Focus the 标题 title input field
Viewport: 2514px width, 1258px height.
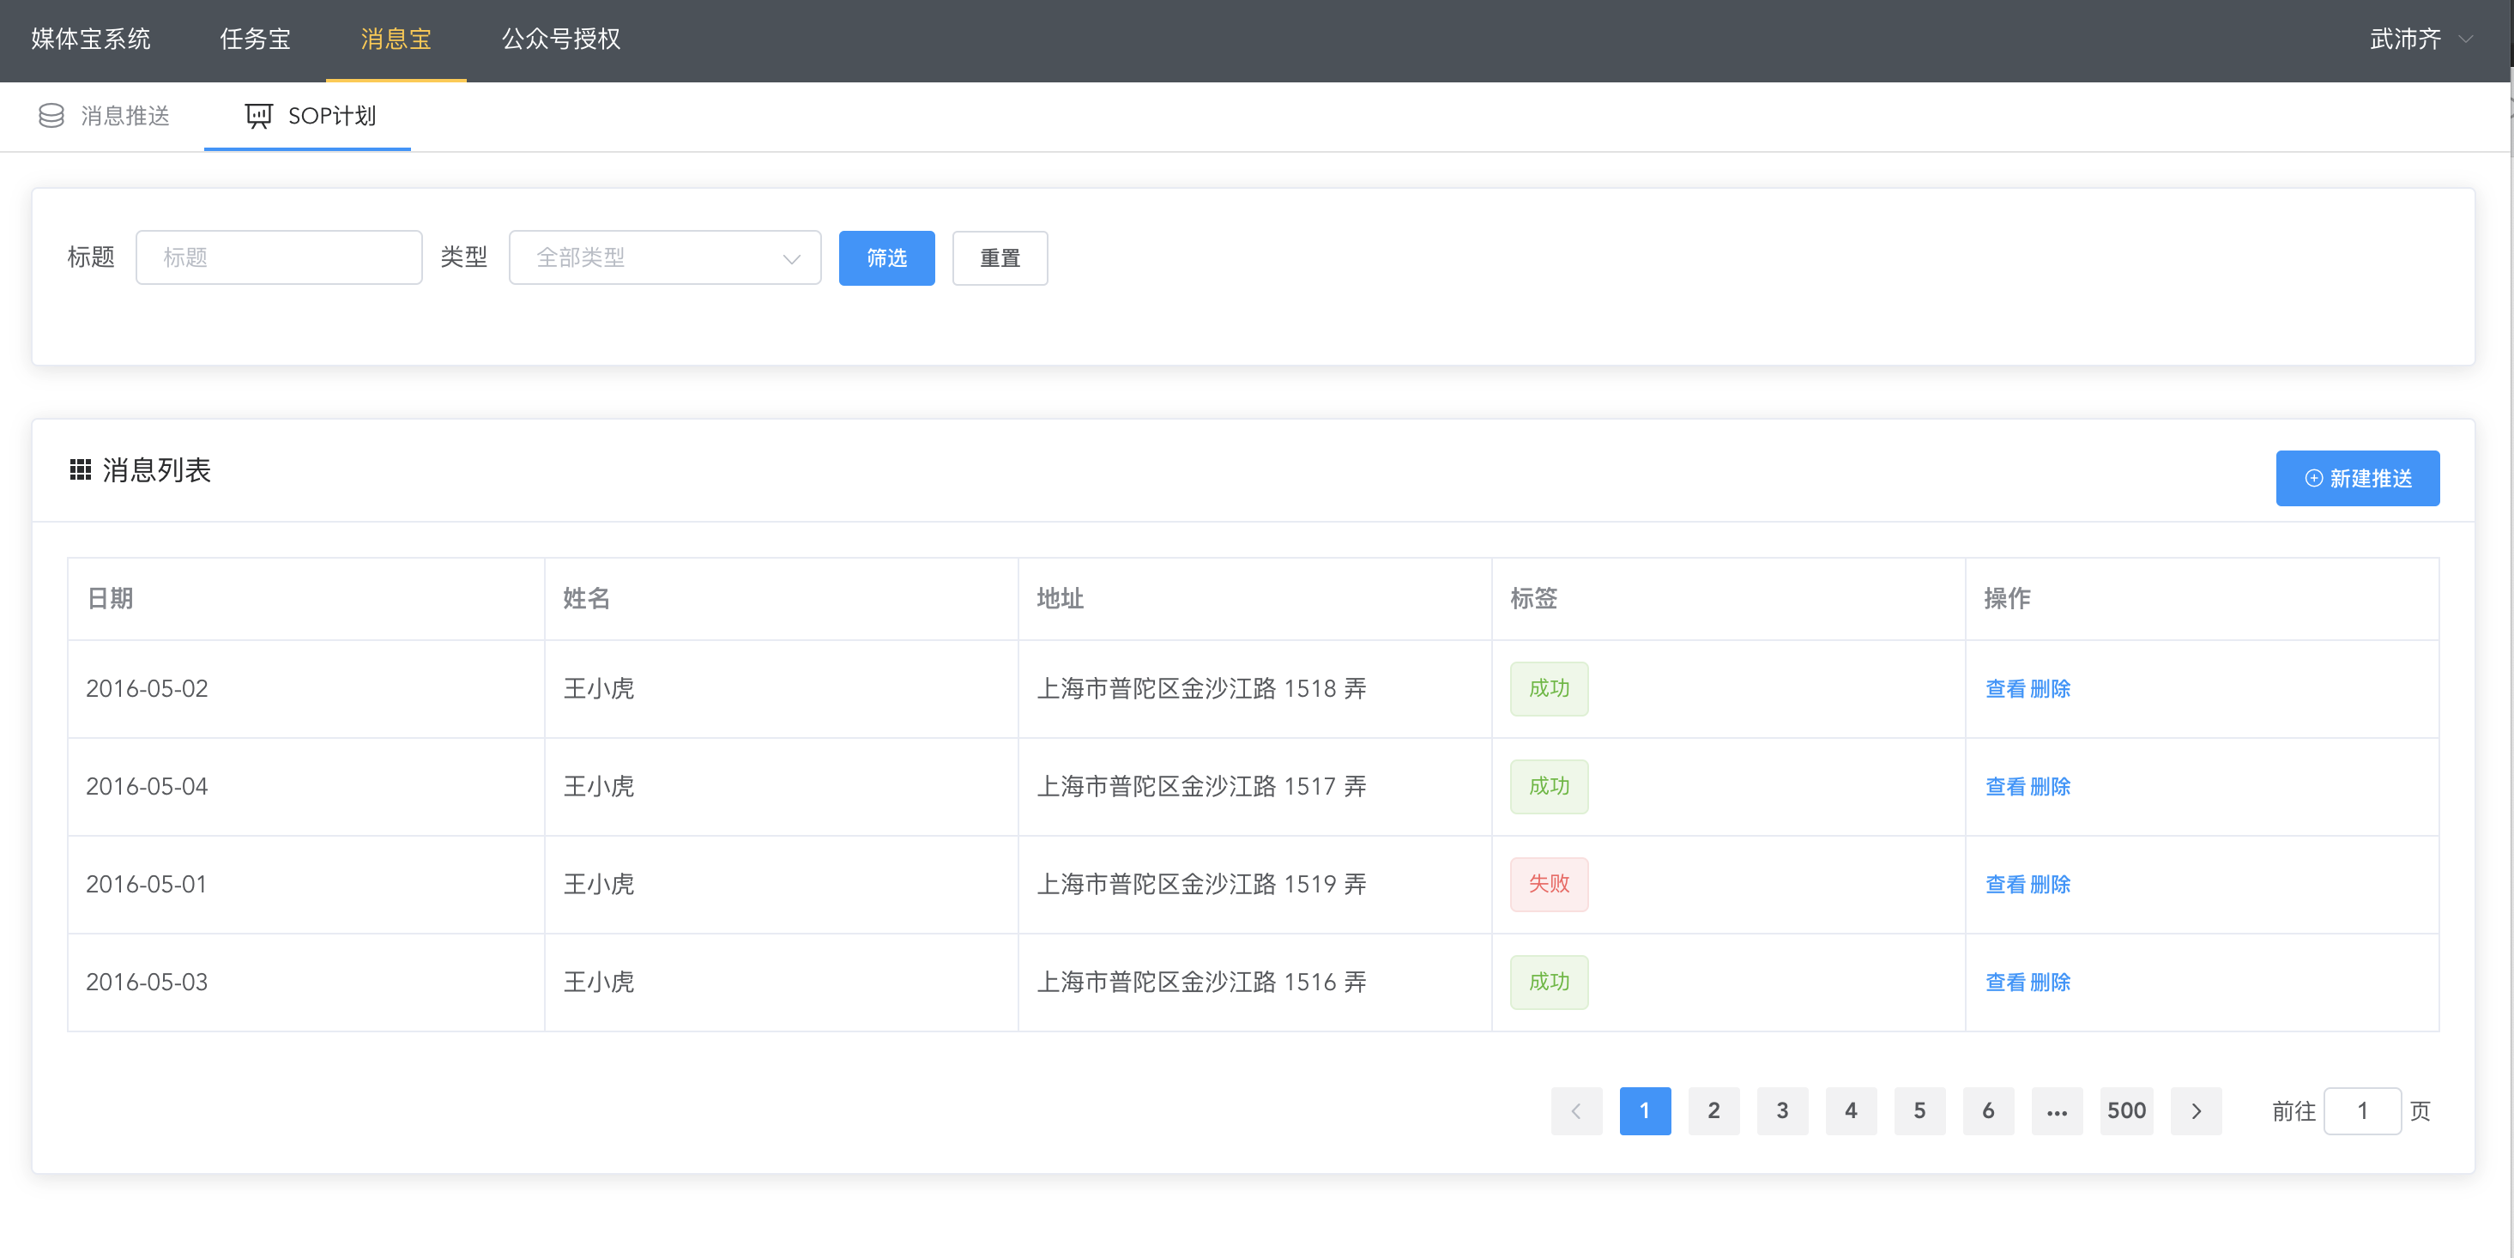[279, 257]
